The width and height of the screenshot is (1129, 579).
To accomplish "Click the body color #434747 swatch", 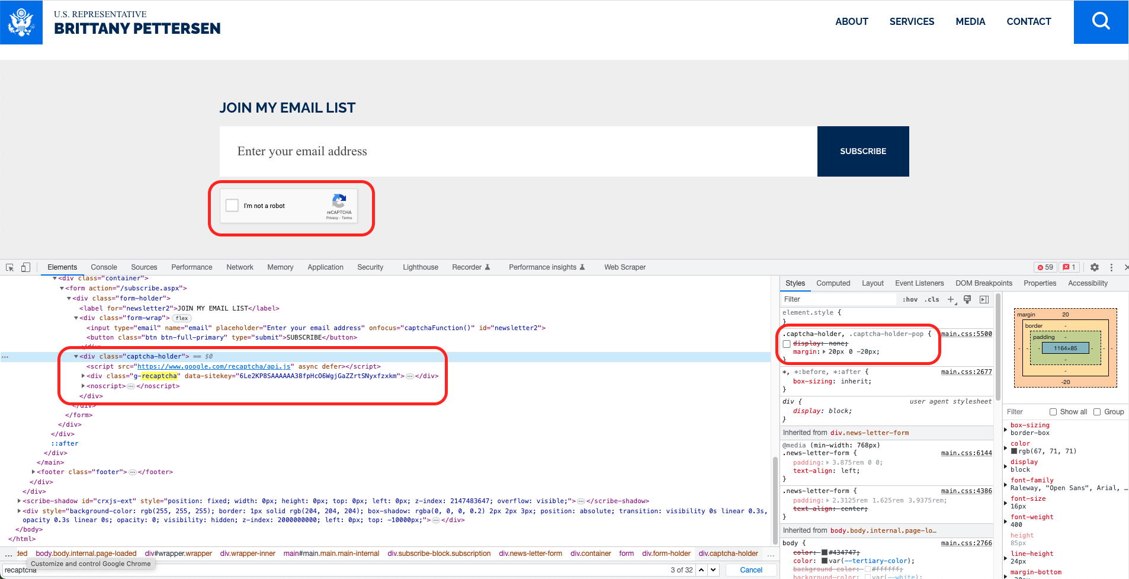I will coord(825,552).
